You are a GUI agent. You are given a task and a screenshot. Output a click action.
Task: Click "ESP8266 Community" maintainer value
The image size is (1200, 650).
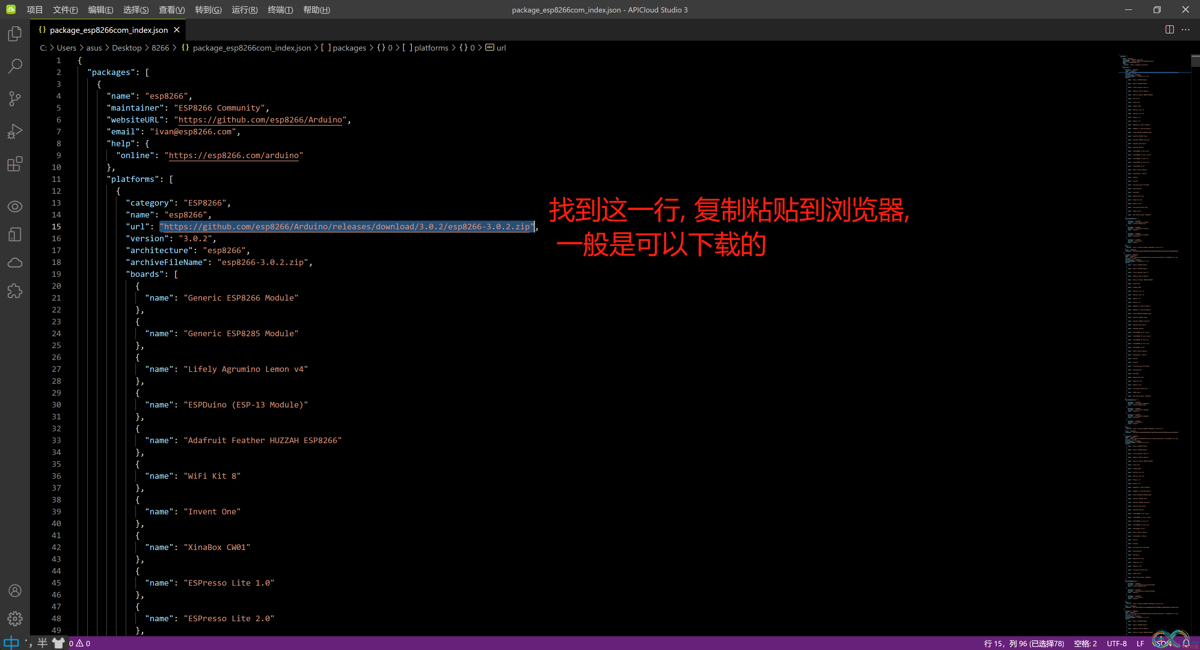pyautogui.click(x=219, y=107)
